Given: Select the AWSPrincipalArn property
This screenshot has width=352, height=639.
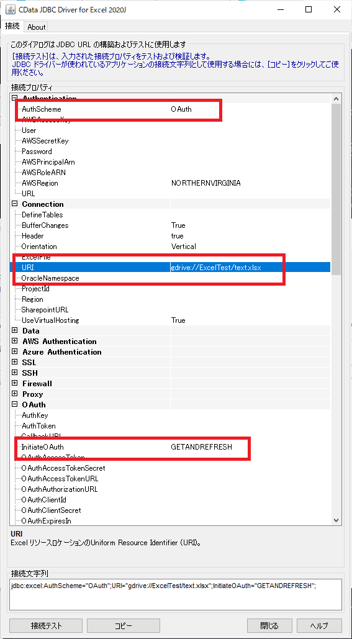Looking at the screenshot, I should pos(170,162).
